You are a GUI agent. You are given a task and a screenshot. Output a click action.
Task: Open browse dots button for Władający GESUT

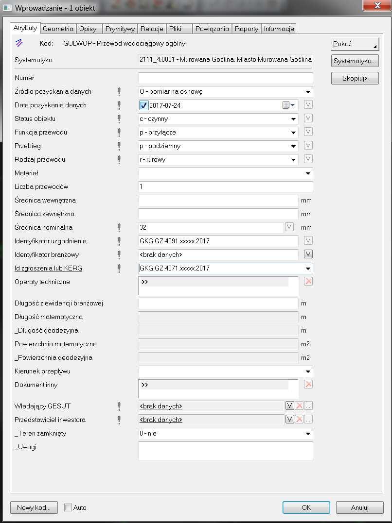pyautogui.click(x=308, y=406)
